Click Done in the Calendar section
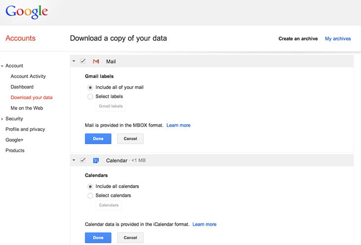361x245 pixels. coord(98,238)
